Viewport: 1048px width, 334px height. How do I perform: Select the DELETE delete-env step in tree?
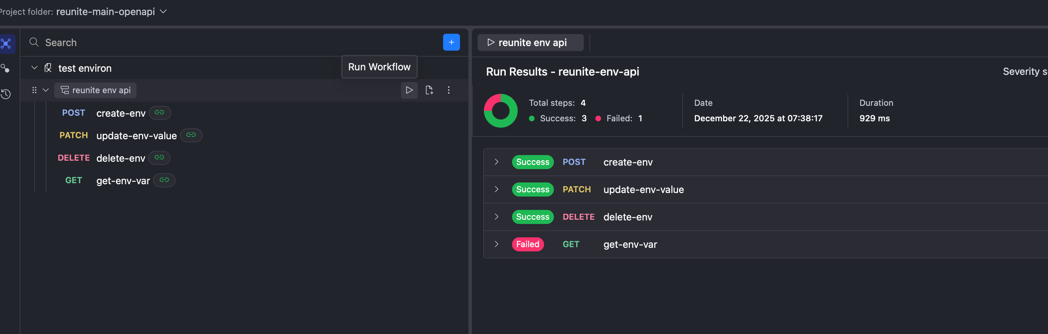pos(120,158)
